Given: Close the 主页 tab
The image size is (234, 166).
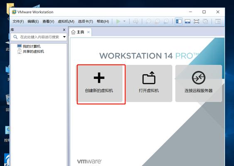Looking at the screenshot, I should (89, 32).
